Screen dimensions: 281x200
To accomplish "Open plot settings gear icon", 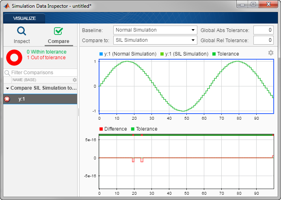I will pos(271,53).
